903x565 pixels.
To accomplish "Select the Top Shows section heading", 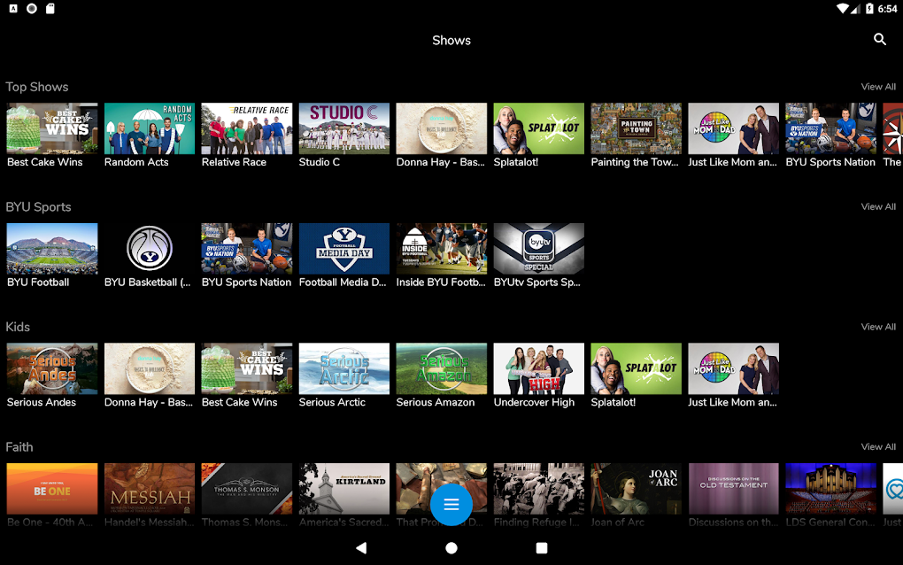I will (37, 87).
